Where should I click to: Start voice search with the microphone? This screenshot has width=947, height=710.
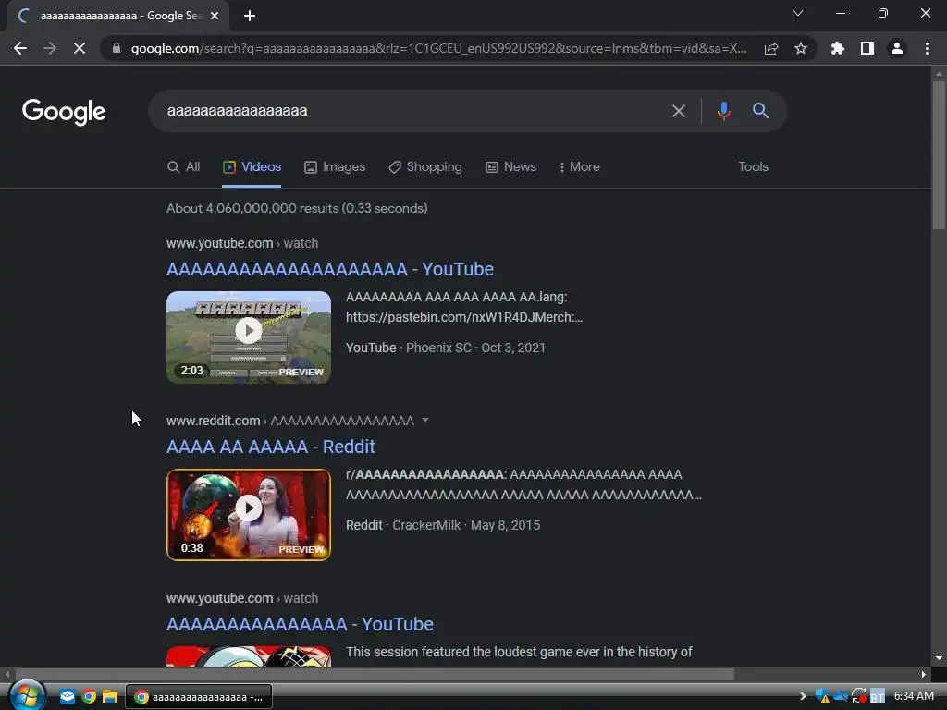coord(723,111)
